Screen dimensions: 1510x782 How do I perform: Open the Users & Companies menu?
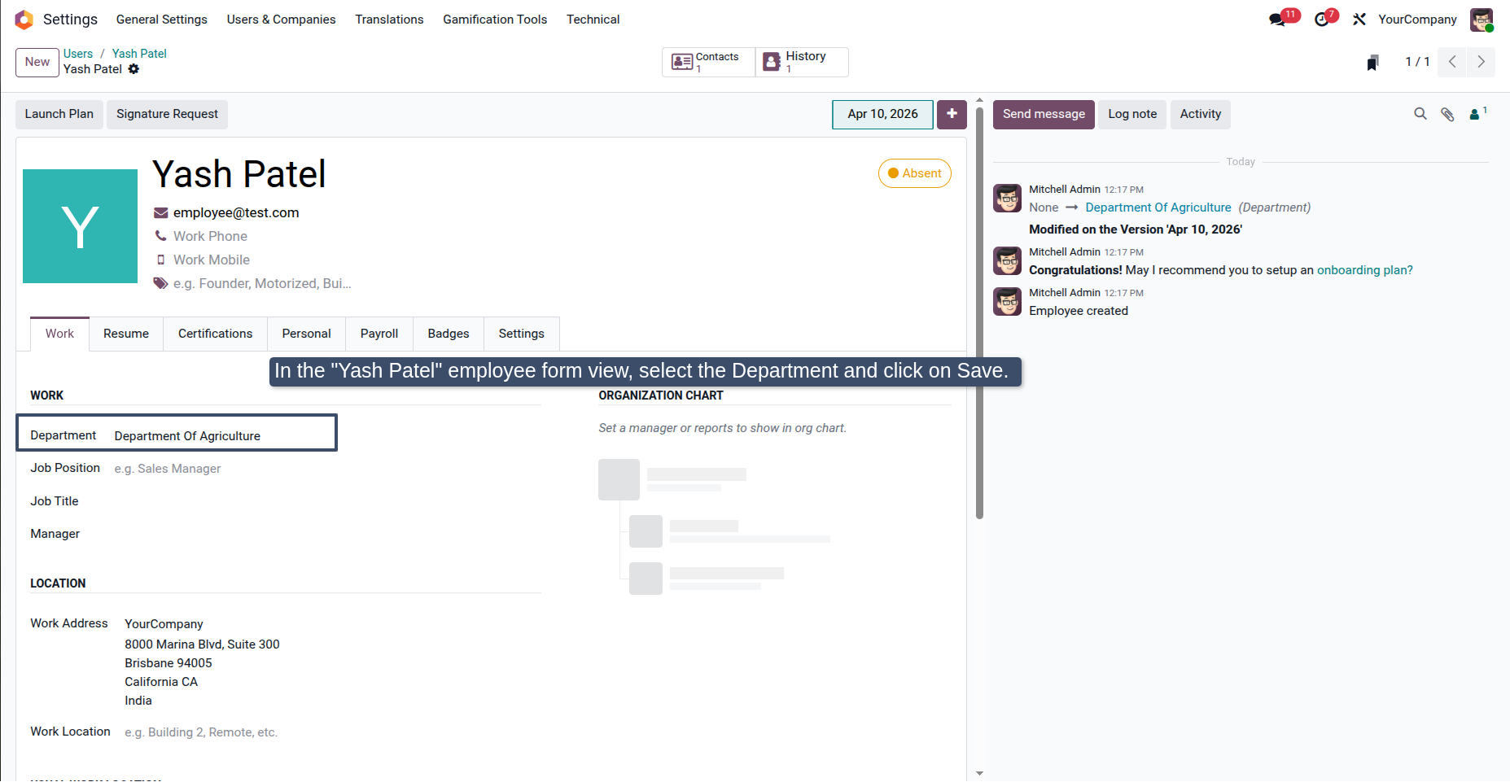[281, 20]
